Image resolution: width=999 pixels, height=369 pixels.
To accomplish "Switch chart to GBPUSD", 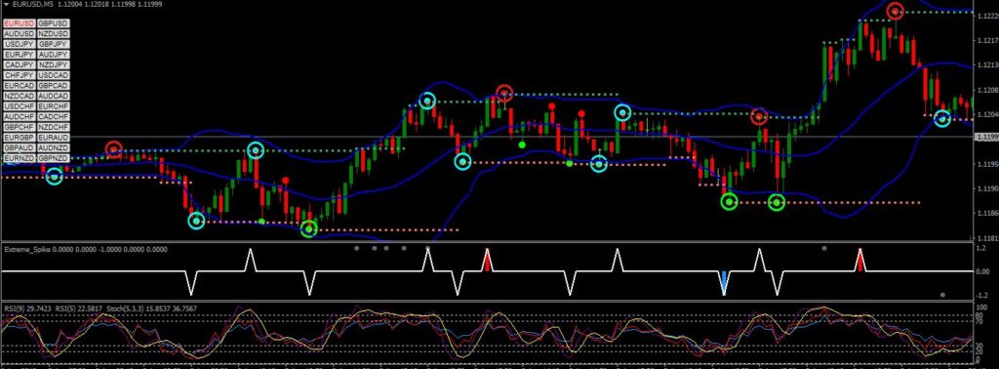I will [53, 23].
